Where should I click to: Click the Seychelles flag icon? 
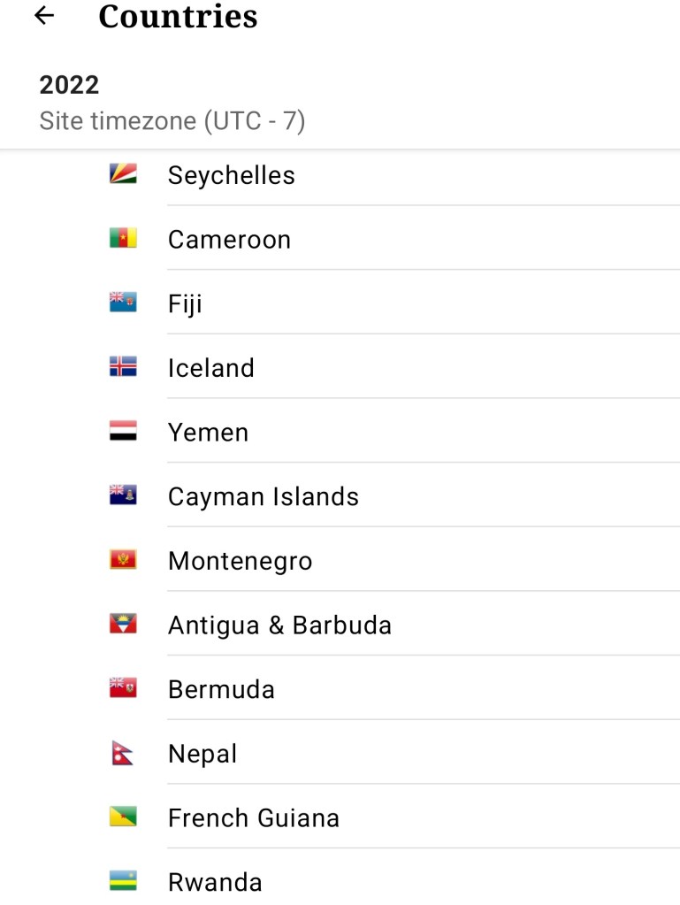123,174
